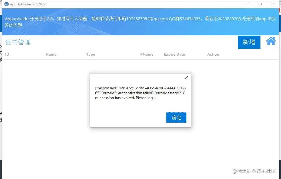Sort by the Type column header
Viewport: 281px width, 179px height.
click(90, 54)
